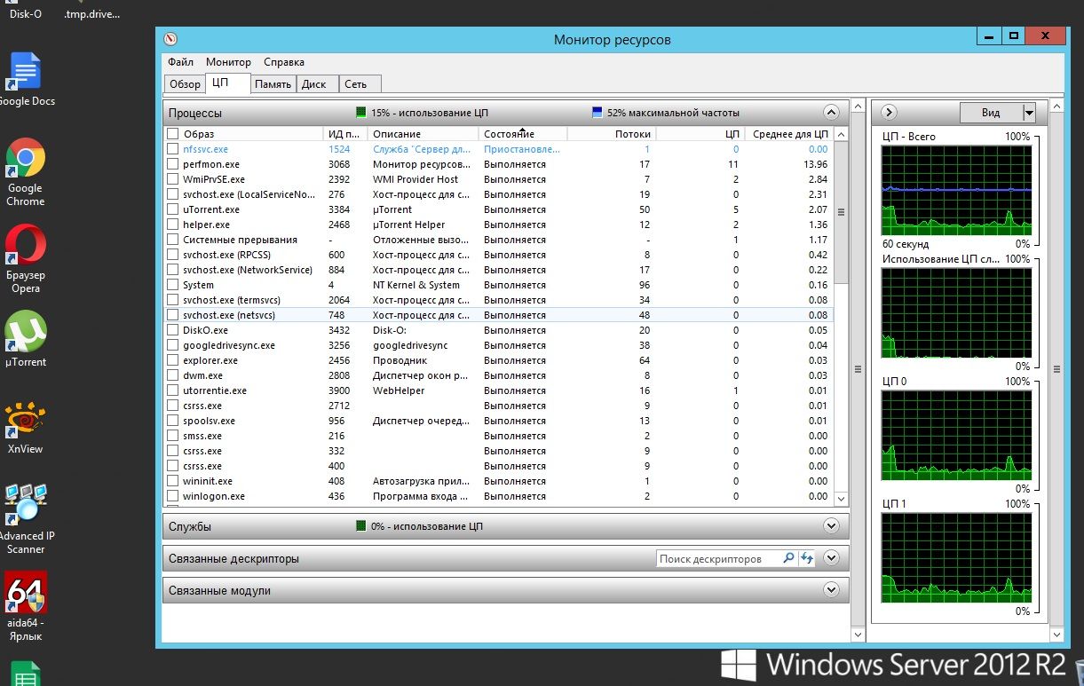Collapse the graphs pane with the arrow button

click(x=889, y=113)
